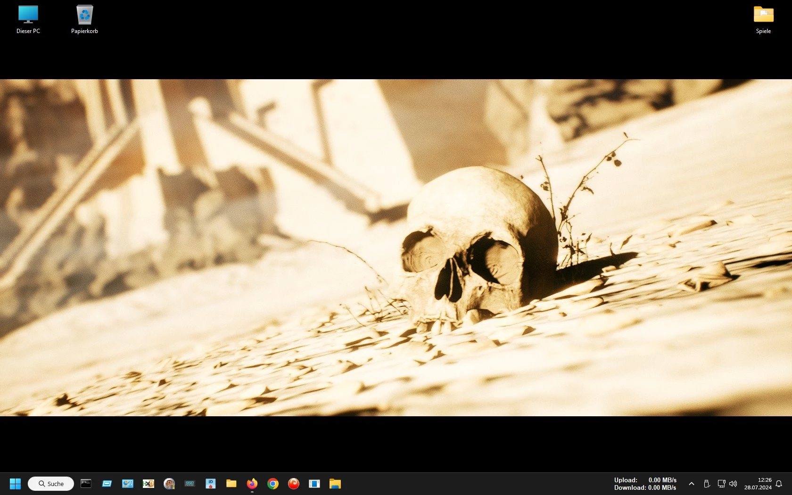Viewport: 792px width, 495px height.
Task: Launch Google Chrome from taskbar
Action: click(x=273, y=484)
